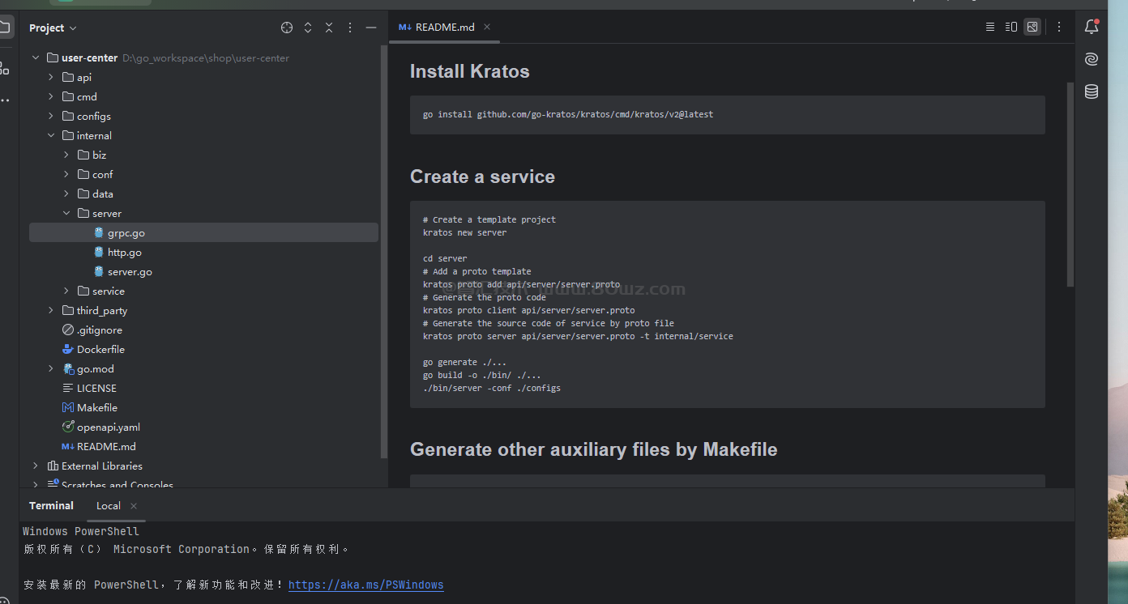The height and width of the screenshot is (604, 1128).
Task: Hide the Project panel with minimize icon
Action: coord(371,28)
